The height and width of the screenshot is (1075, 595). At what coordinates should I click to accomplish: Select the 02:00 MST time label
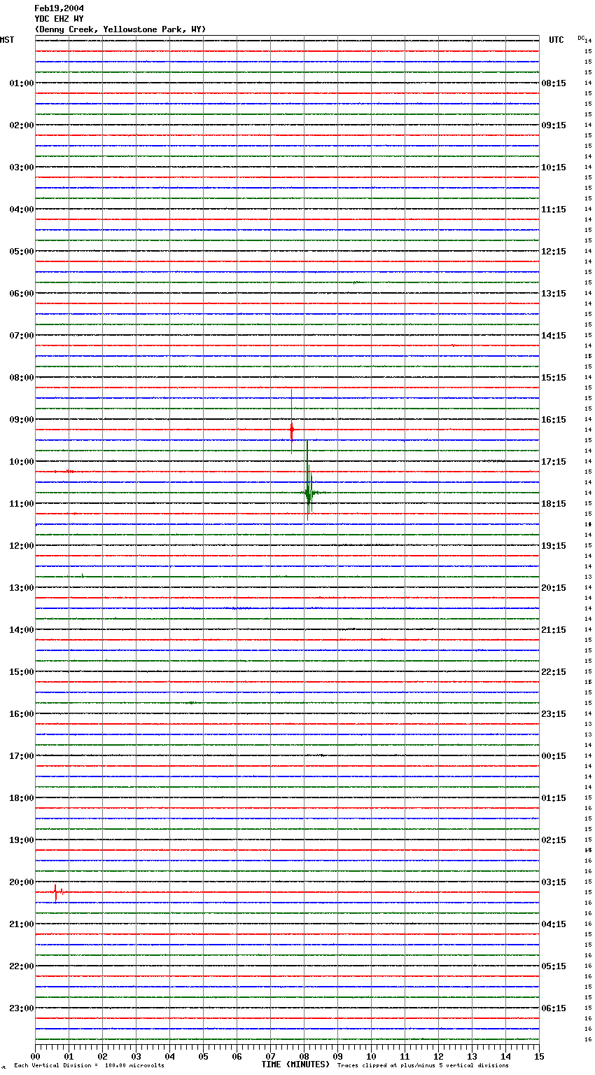pos(21,125)
